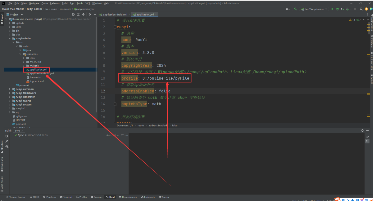This screenshot has width=376, height=201.
Task: Open the Maven side tool window
Action: [x=372, y=79]
